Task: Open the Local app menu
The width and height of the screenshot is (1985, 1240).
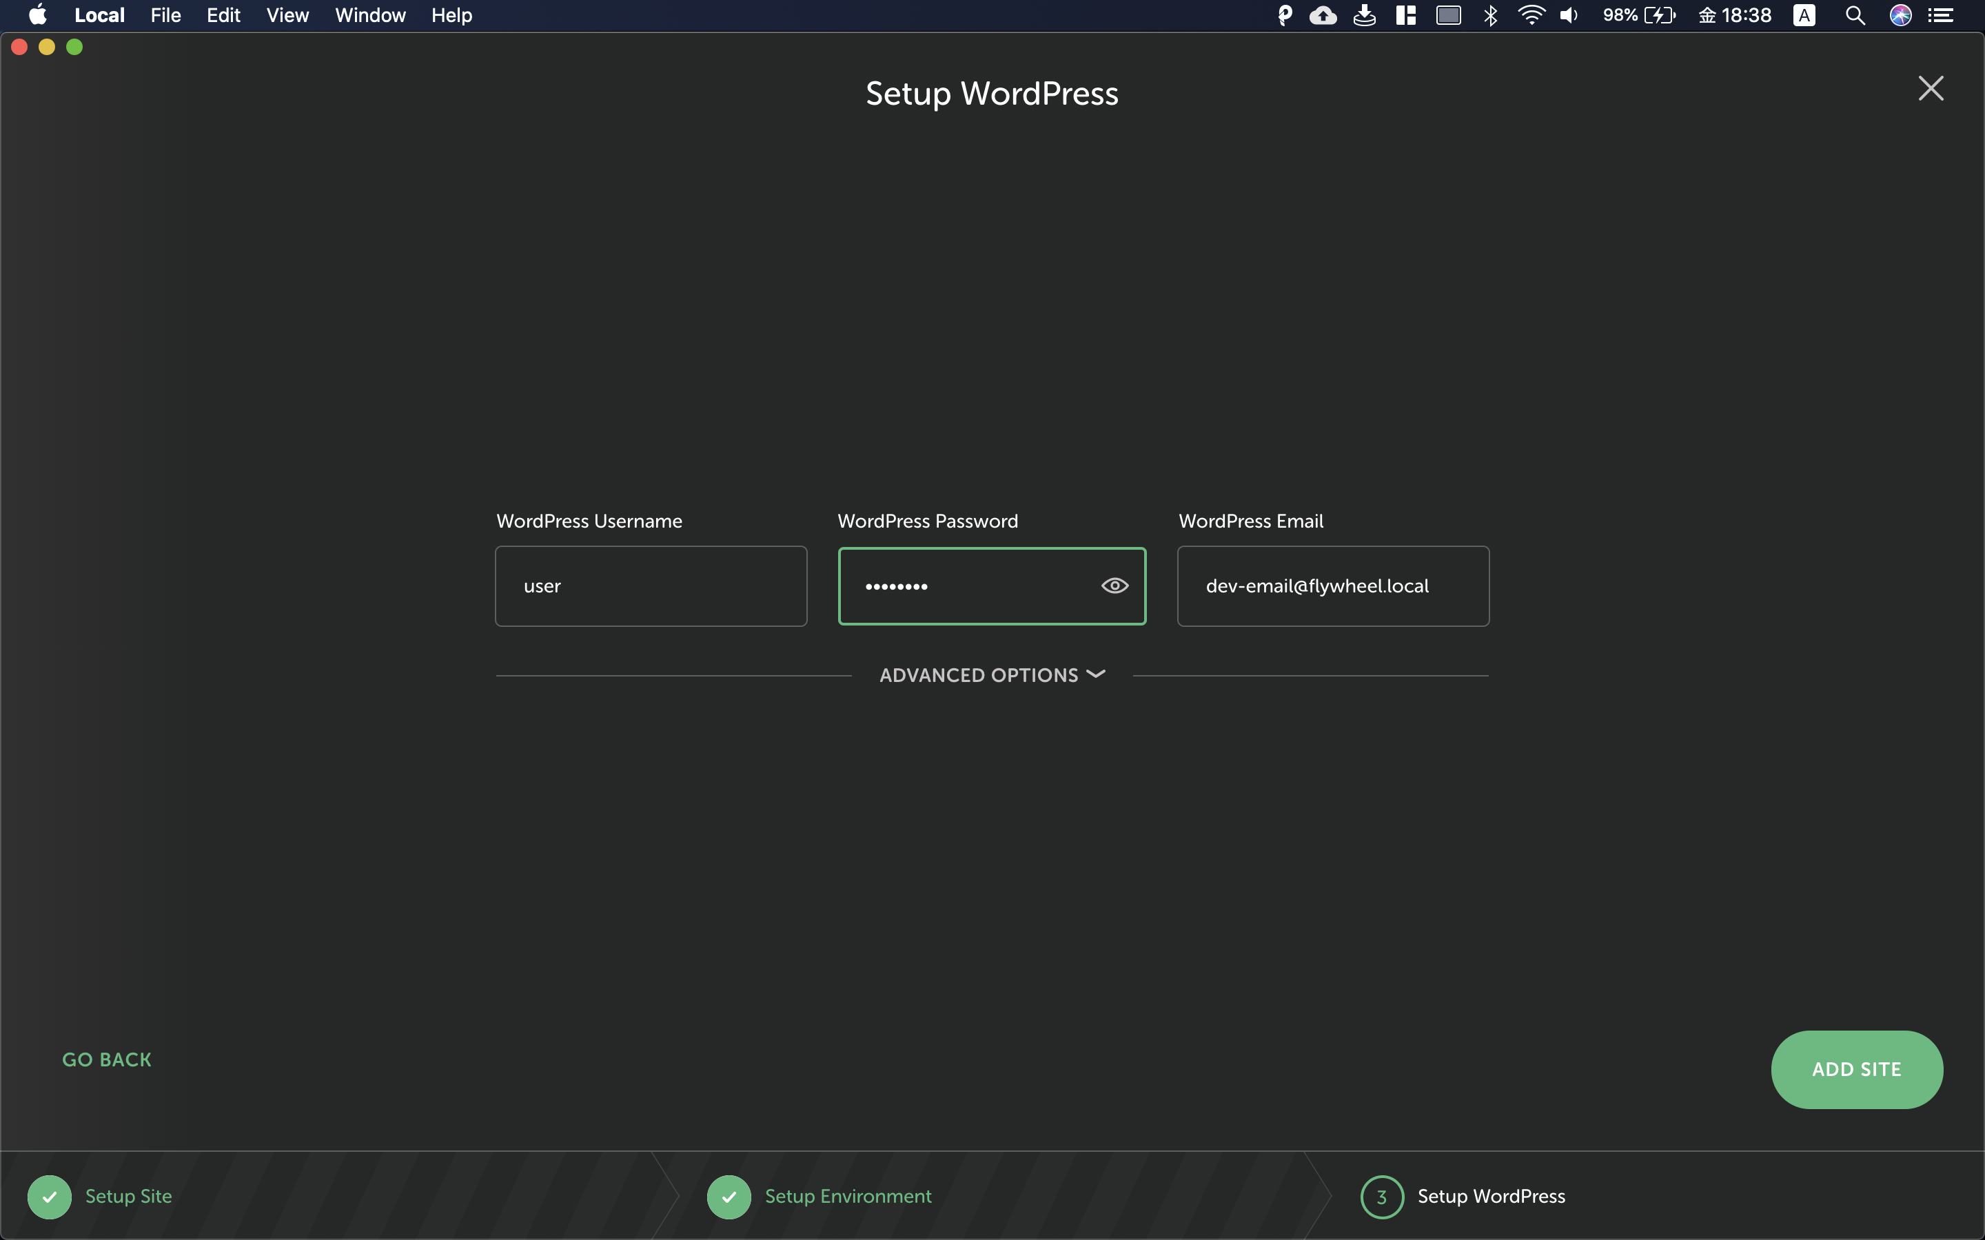Action: tap(99, 14)
